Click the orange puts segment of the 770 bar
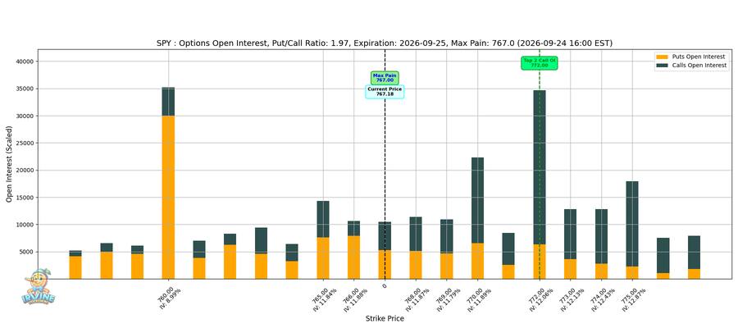Screen dimensions: 738x328 477,261
